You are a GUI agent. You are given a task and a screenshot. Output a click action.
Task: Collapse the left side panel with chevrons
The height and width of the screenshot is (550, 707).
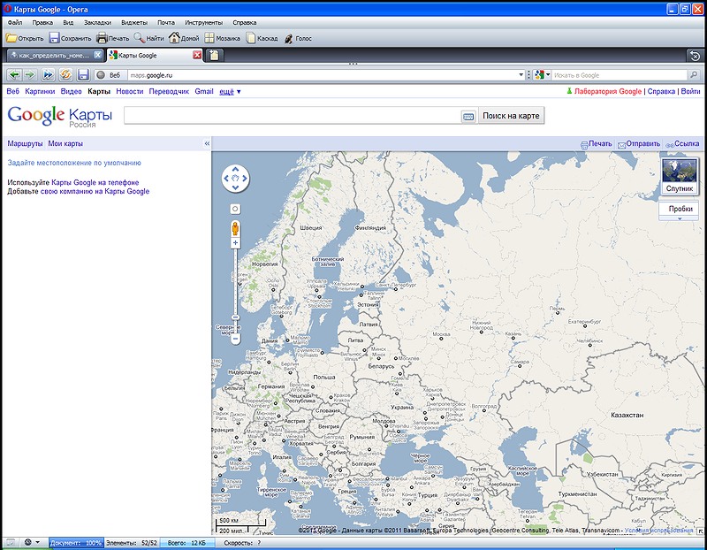[x=207, y=143]
